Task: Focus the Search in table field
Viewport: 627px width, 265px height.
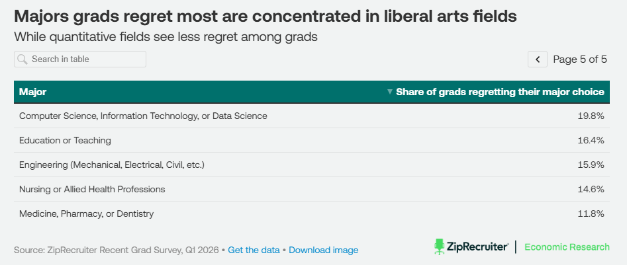Action: click(x=80, y=59)
